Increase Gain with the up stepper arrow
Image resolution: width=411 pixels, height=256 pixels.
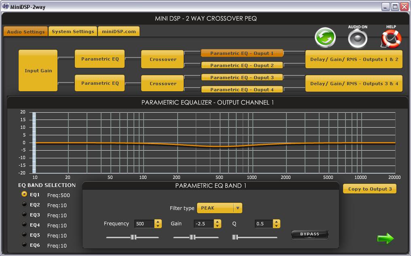coord(218,222)
